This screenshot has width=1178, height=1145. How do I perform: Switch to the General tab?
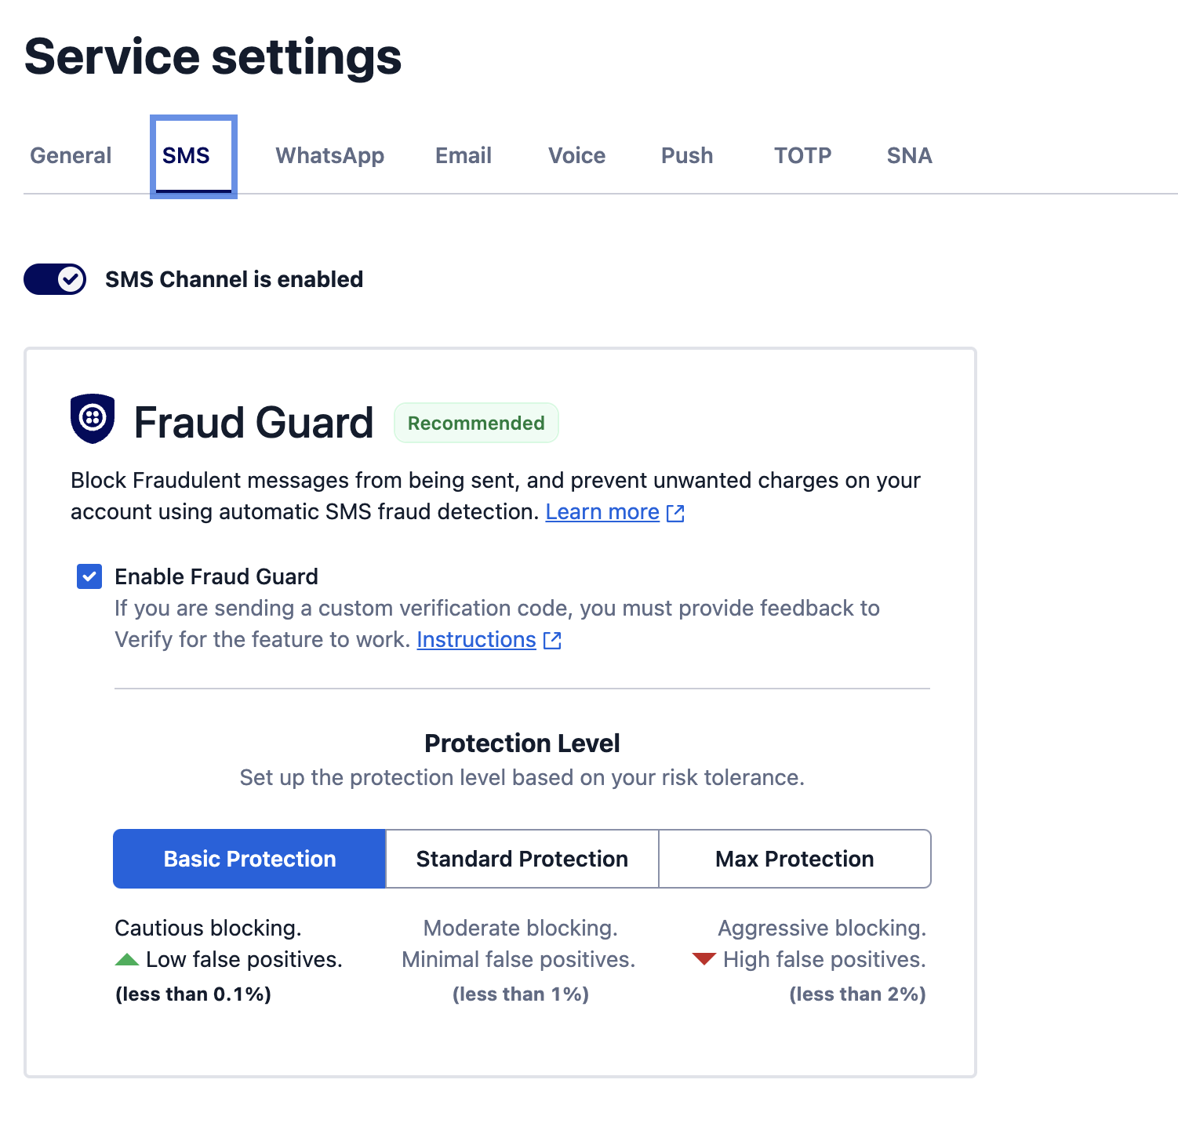70,155
